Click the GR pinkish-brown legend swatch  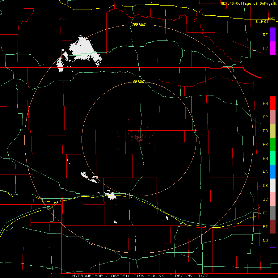[273, 117]
